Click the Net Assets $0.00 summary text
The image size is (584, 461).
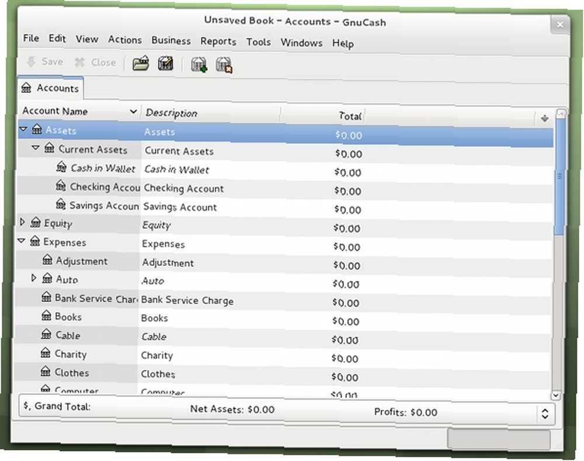(x=232, y=409)
